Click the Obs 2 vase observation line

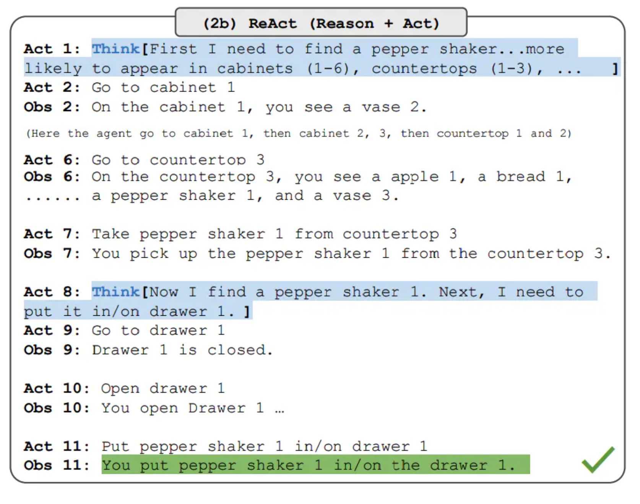coord(225,107)
